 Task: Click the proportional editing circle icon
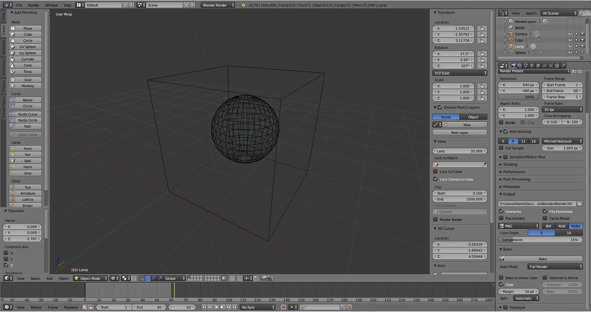(x=232, y=278)
